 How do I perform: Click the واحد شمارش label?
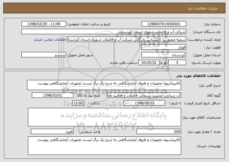coord(90,132)
